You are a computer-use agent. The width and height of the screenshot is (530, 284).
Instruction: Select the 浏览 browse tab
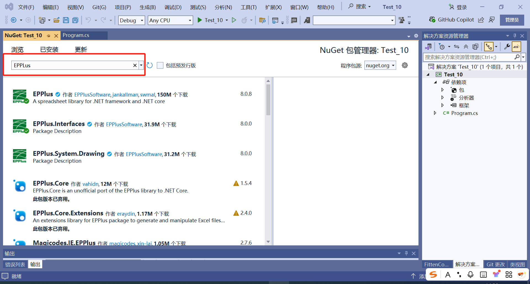click(x=17, y=50)
